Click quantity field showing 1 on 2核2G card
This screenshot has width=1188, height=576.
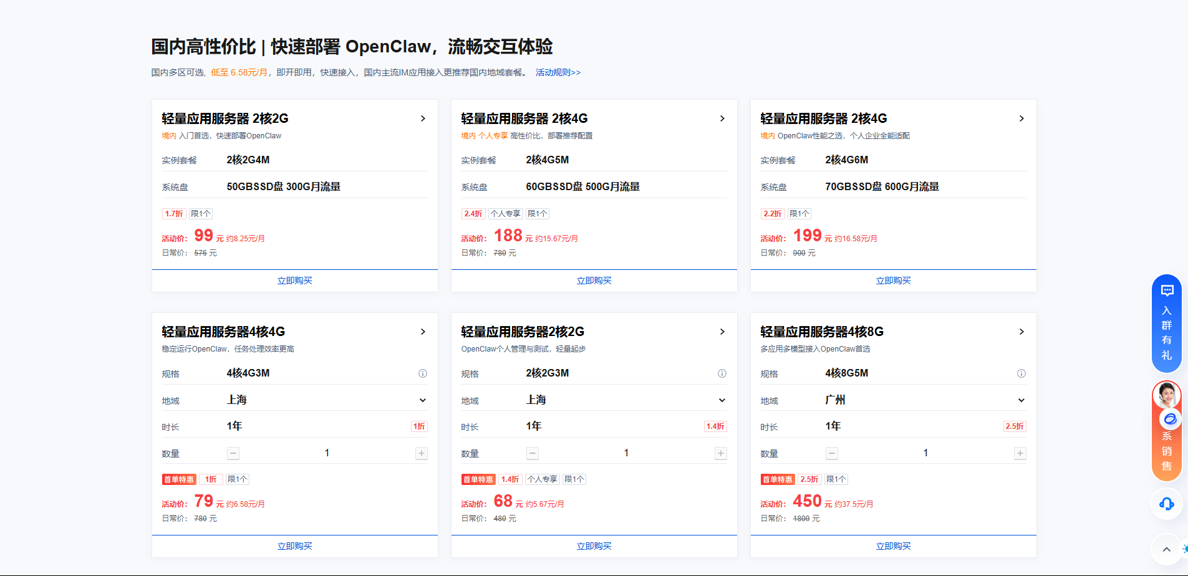626,453
